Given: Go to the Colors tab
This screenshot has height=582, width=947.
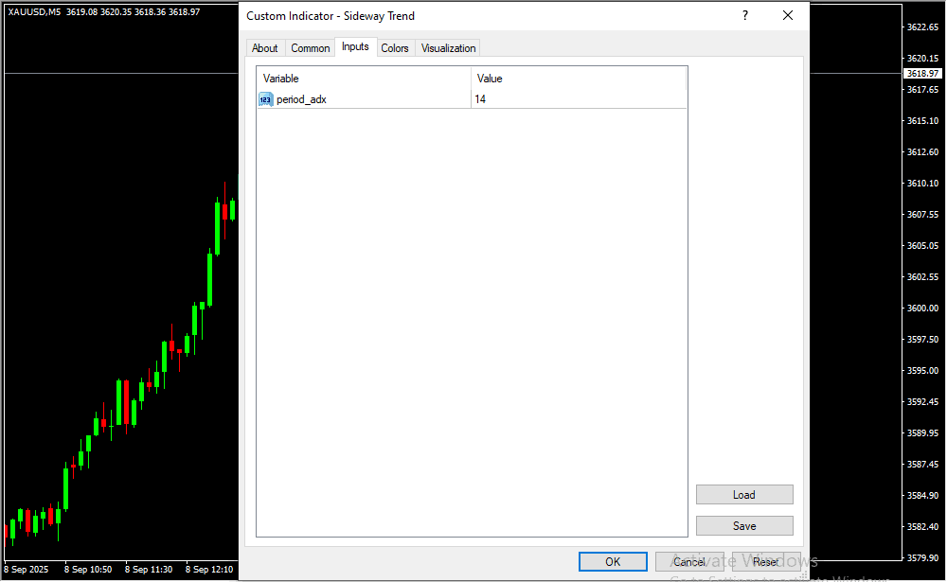Looking at the screenshot, I should coord(395,48).
